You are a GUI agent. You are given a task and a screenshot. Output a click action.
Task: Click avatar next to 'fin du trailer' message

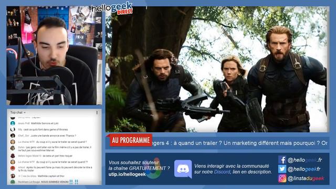[x=13, y=168]
